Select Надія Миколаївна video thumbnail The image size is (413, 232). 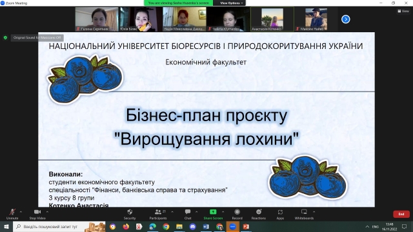click(x=185, y=19)
